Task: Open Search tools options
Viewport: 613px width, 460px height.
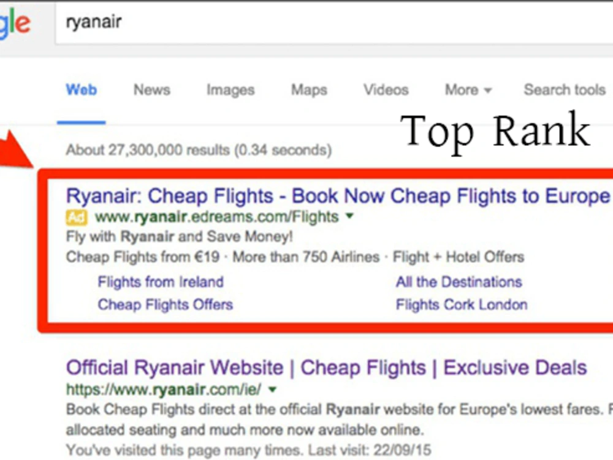Action: coord(565,90)
